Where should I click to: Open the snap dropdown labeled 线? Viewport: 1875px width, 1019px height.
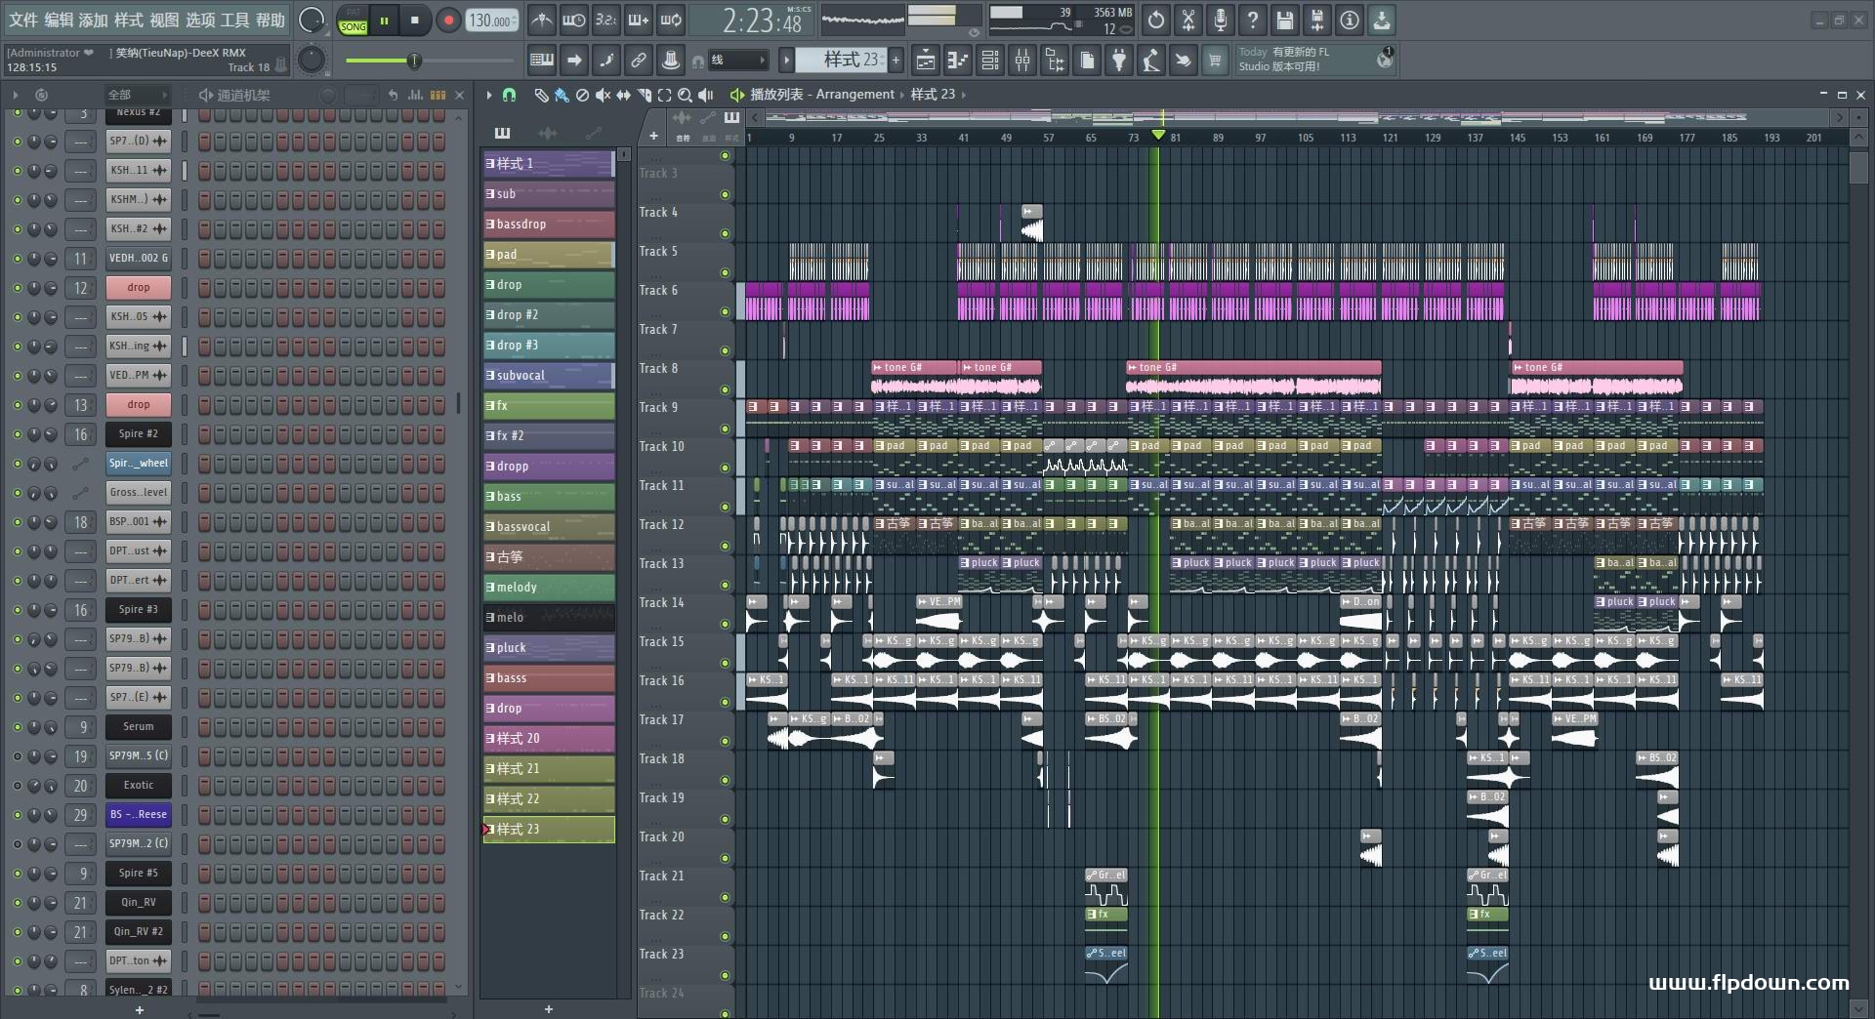tap(739, 61)
